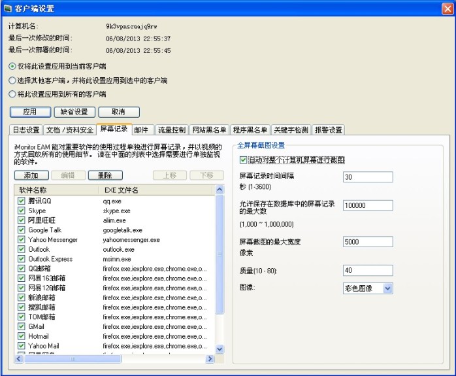Toggle the 网易163邮箱 checkbox
Viewport: 456px width, 376px height.
point(21,278)
